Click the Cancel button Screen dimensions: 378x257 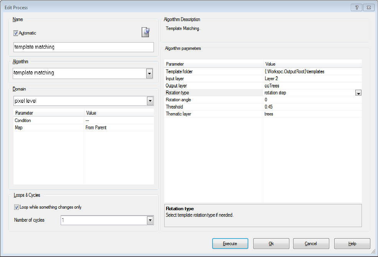point(311,244)
